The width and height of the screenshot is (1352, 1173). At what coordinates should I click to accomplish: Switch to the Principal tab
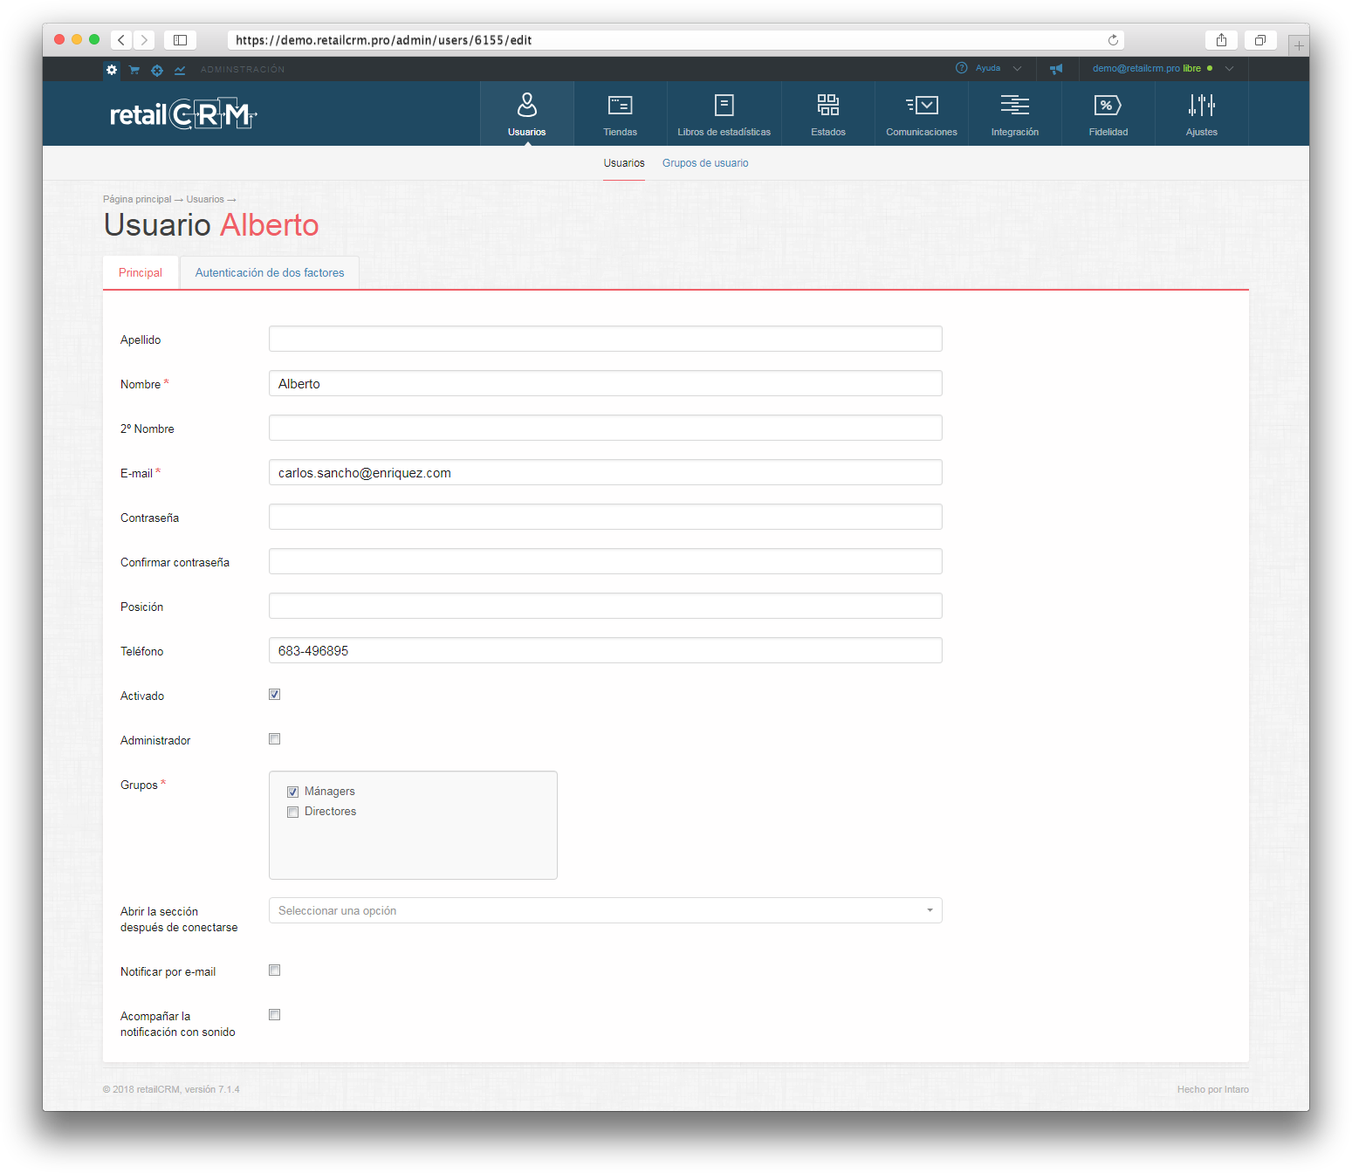click(141, 272)
